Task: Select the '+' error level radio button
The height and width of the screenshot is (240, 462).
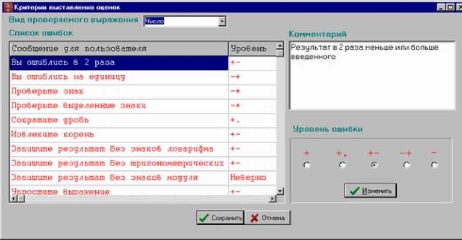Action: (x=307, y=165)
